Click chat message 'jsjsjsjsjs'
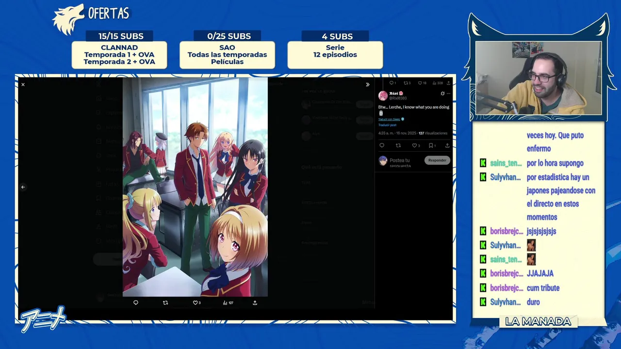The height and width of the screenshot is (349, 621). pos(541,231)
